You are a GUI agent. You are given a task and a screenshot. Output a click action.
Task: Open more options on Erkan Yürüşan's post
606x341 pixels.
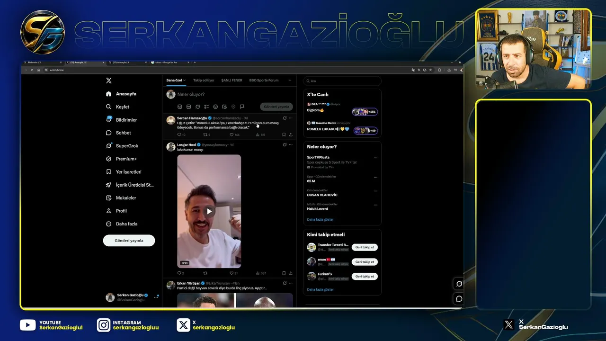point(291,283)
